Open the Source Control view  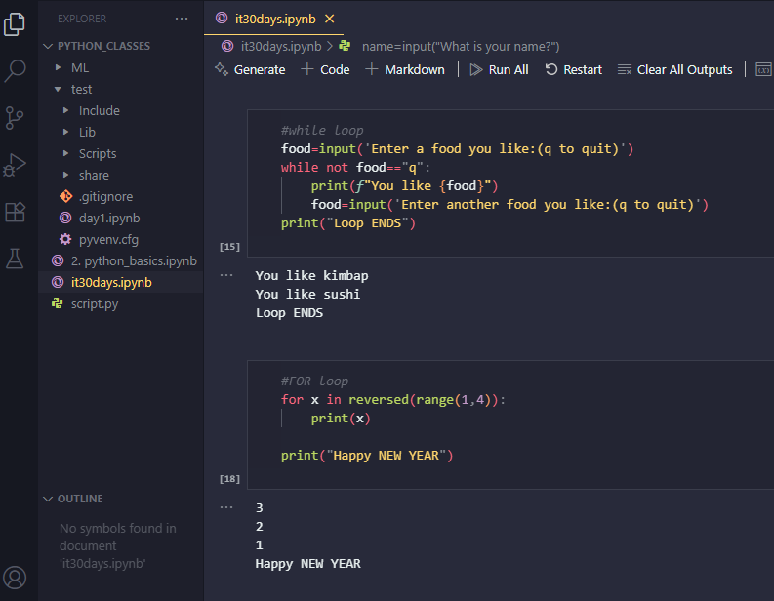[15, 118]
